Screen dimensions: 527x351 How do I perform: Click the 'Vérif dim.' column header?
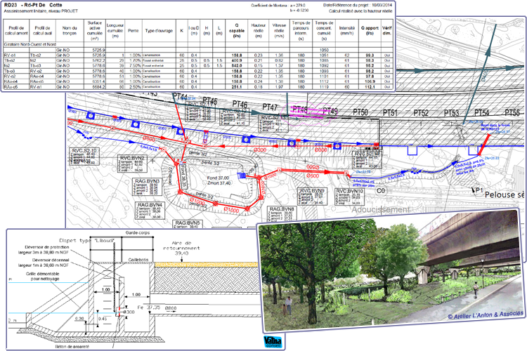coord(387,31)
